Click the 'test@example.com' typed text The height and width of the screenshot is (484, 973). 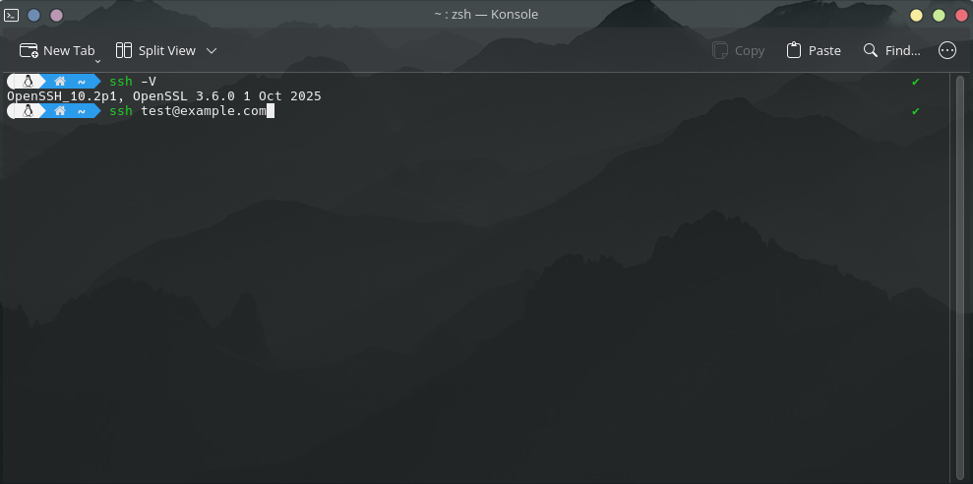[x=204, y=111]
